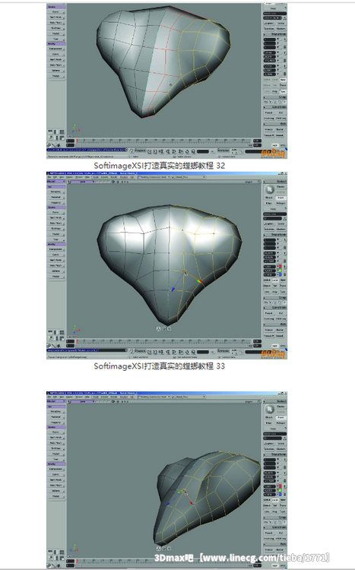Click the Clusters button in image 32
355x570 pixels.
[281, 28]
